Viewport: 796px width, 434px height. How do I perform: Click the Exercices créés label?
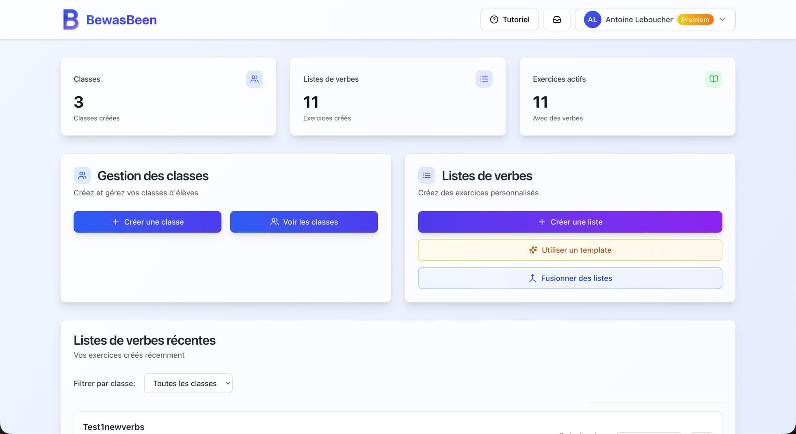tap(327, 118)
